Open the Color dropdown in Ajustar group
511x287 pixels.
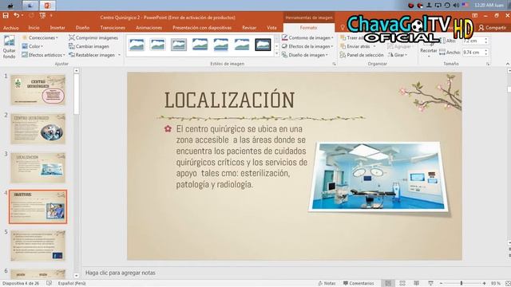32,46
